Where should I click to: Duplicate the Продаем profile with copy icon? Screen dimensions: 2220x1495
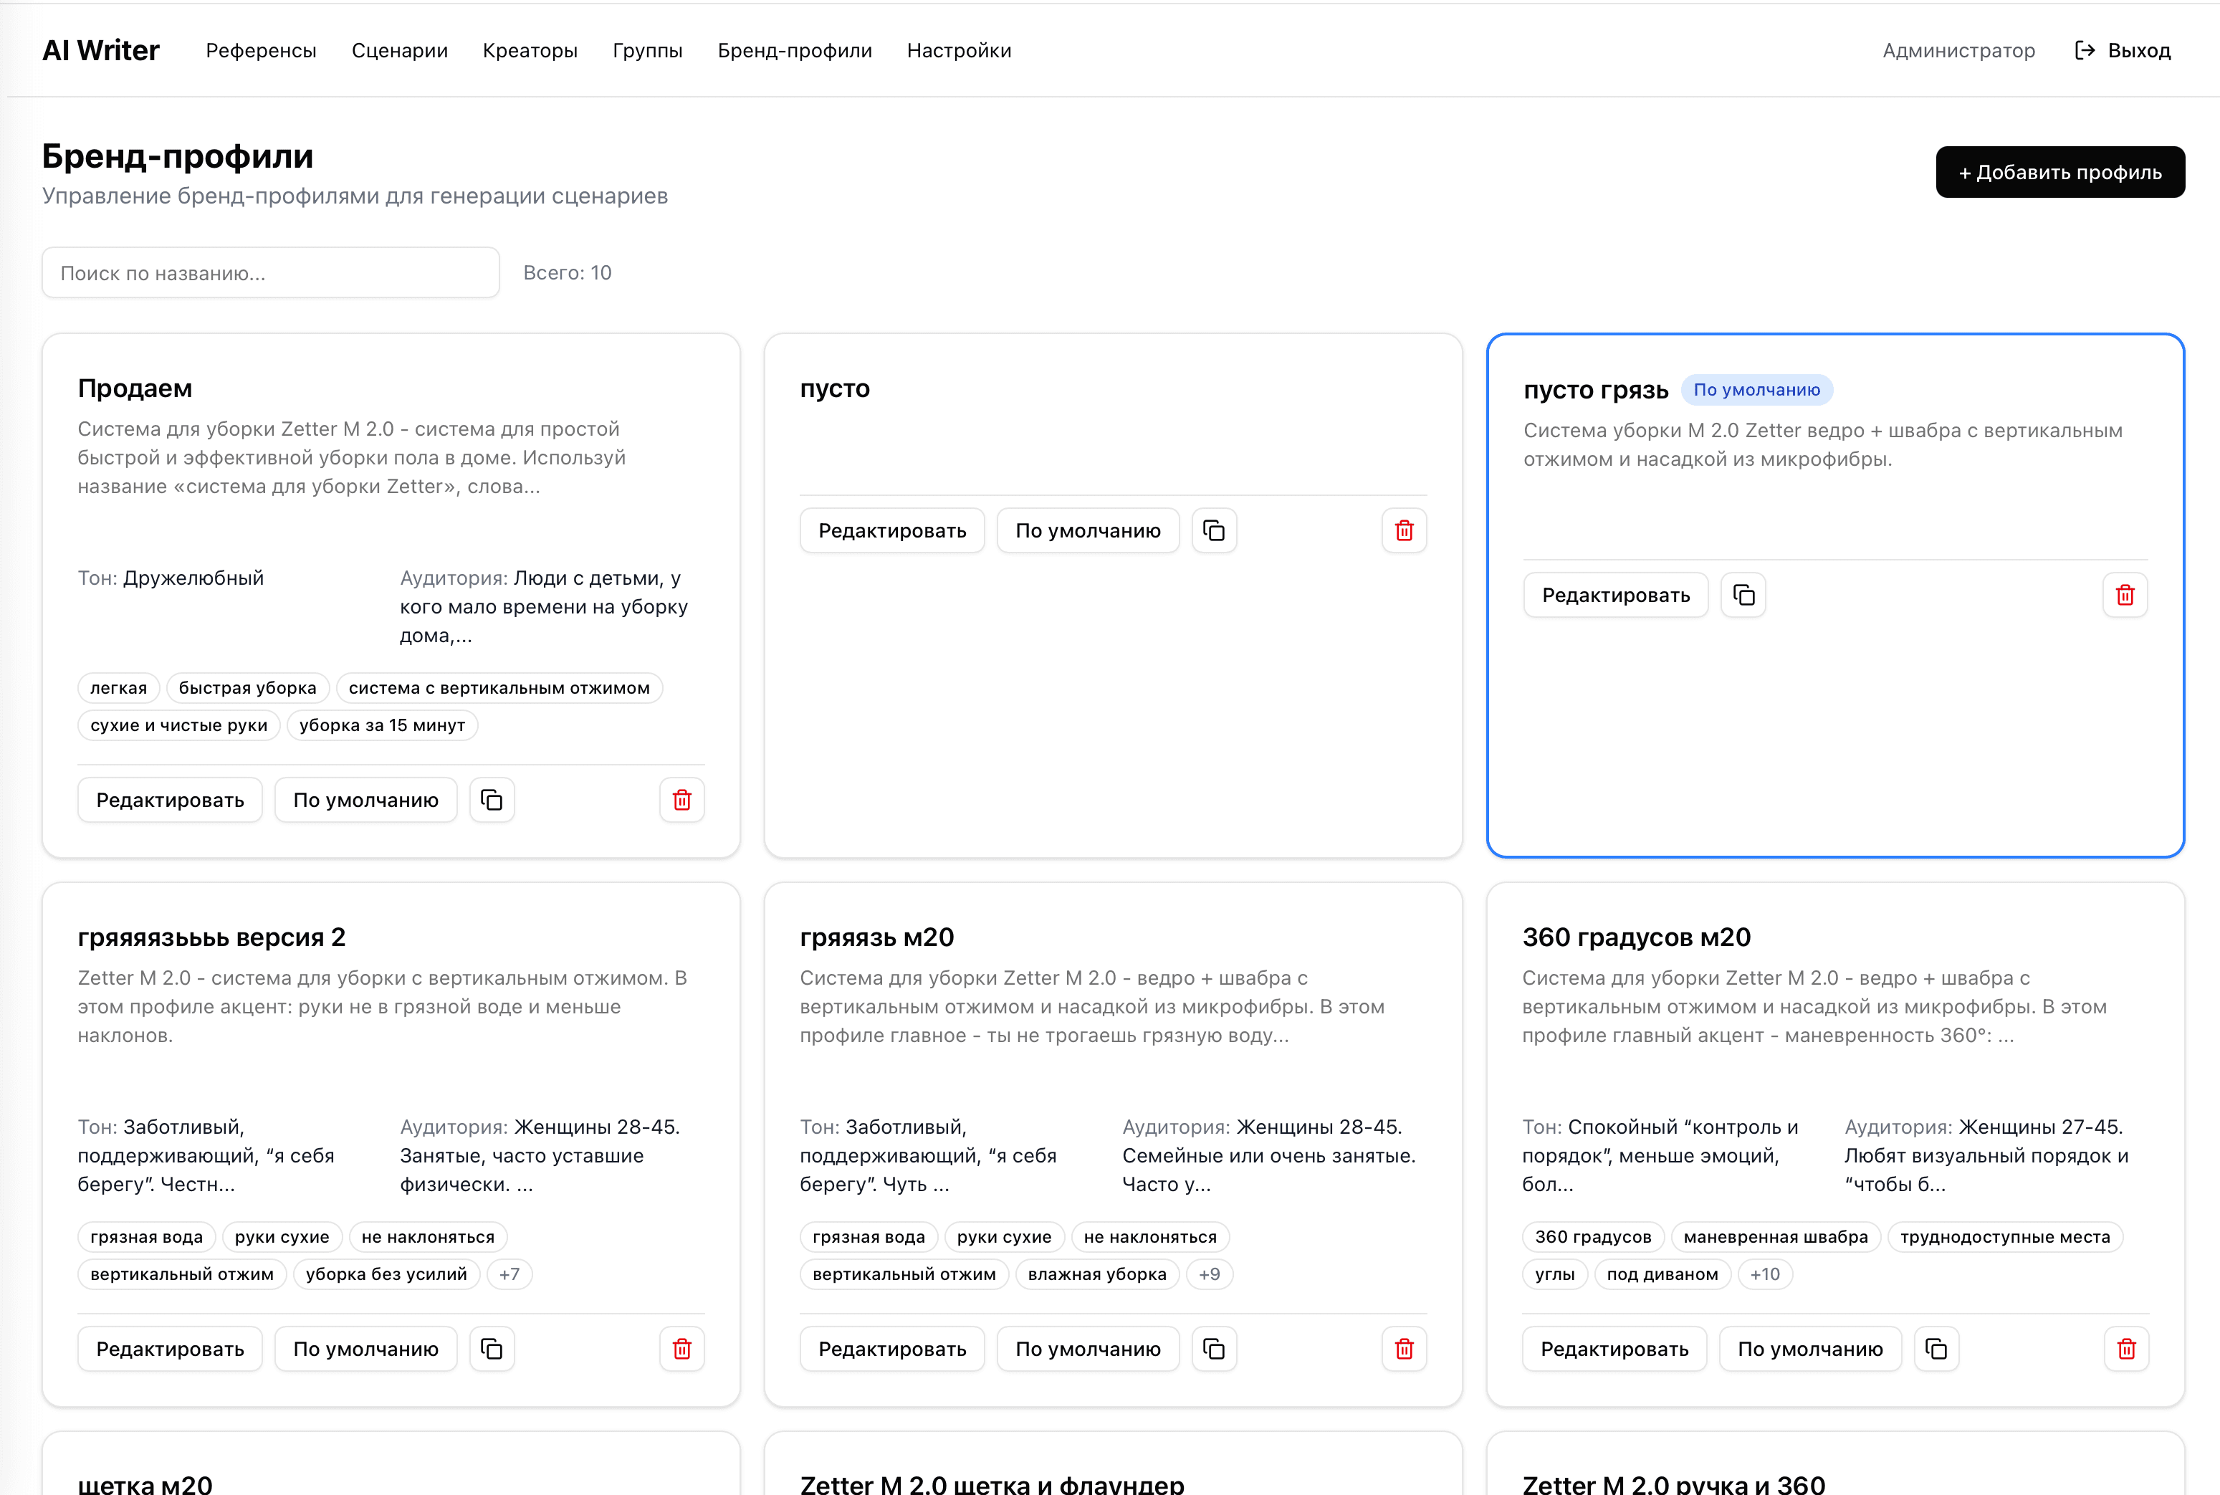point(492,800)
